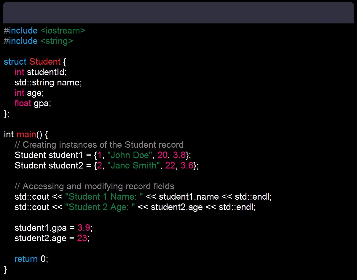Click the '#include <string>' line
357x280 pixels.
tap(38, 41)
